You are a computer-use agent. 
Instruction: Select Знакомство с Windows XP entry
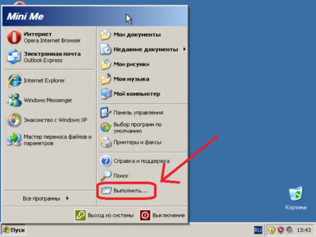pos(49,120)
